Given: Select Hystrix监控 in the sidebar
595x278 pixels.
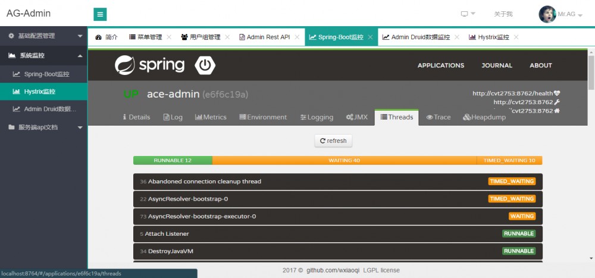Looking at the screenshot, I should point(43,92).
